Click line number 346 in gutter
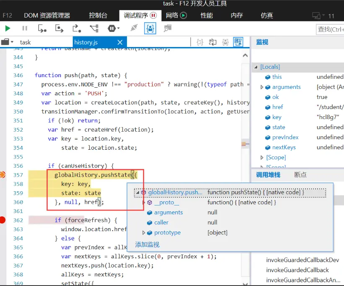Image resolution: width=344 pixels, height=286 pixels. 18,75
